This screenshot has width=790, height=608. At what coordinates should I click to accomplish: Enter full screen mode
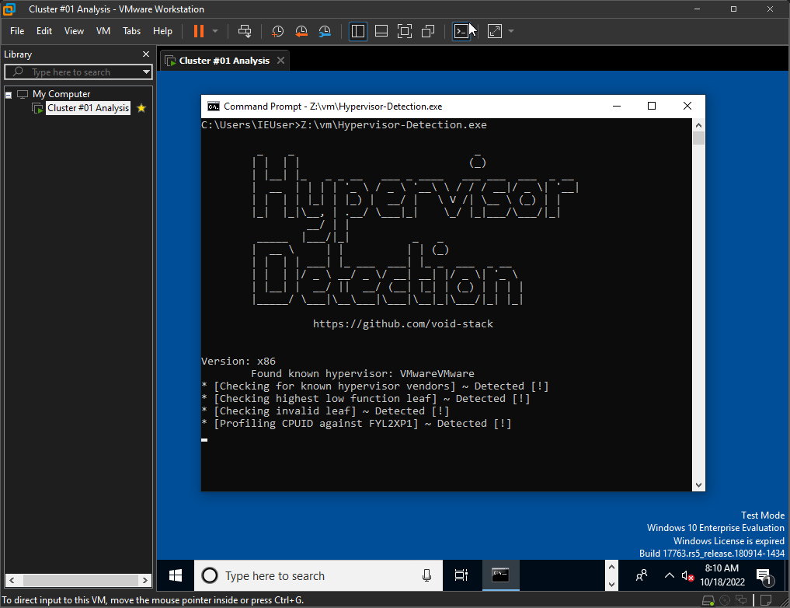tap(404, 31)
